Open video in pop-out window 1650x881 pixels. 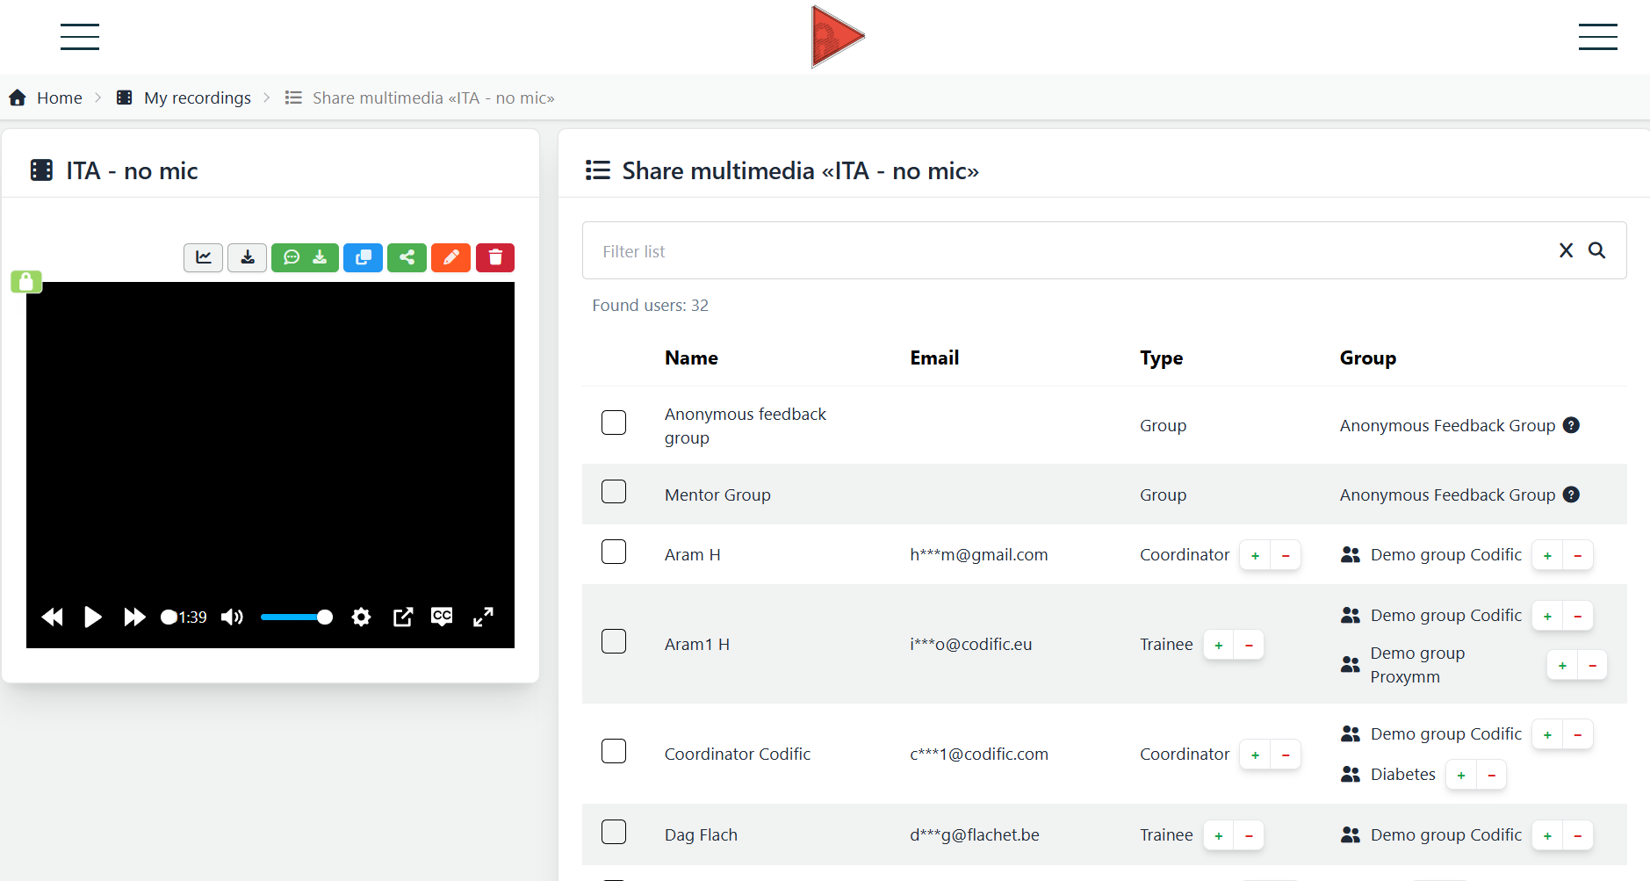pos(403,617)
